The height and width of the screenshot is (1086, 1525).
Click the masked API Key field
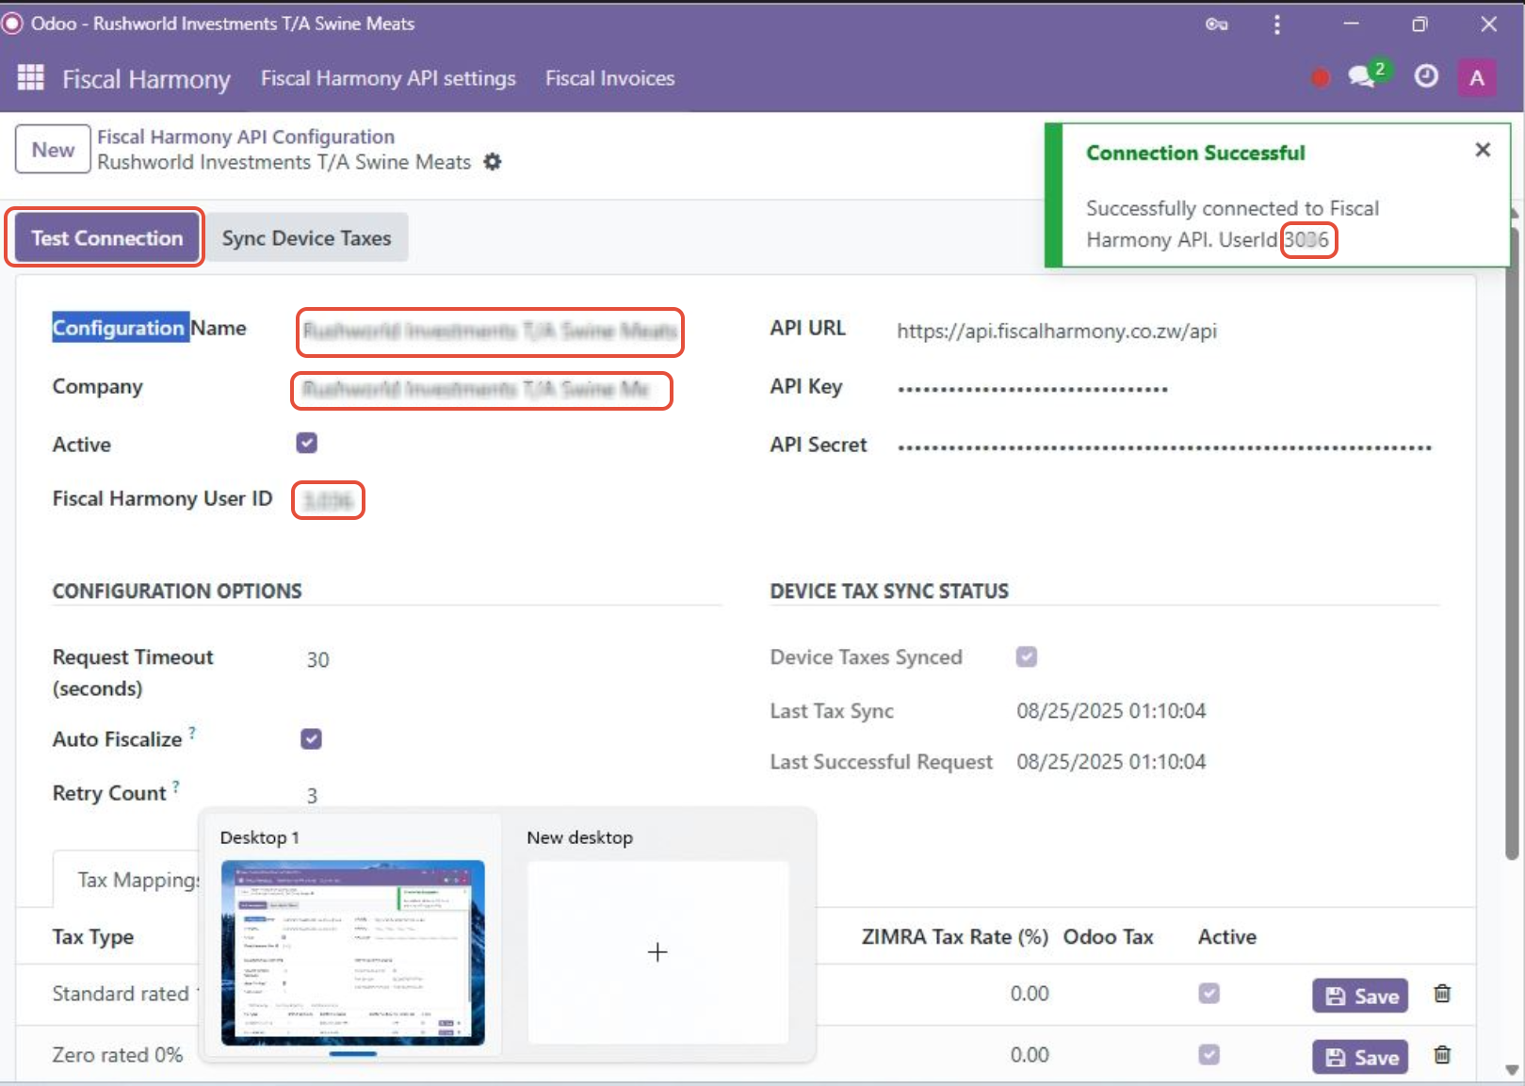point(1032,388)
